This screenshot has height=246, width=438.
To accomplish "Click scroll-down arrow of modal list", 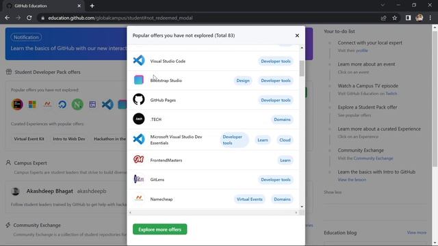I will pyautogui.click(x=302, y=206).
